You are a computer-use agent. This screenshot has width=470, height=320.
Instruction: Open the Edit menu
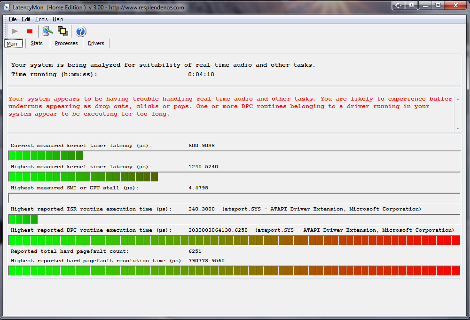point(26,19)
